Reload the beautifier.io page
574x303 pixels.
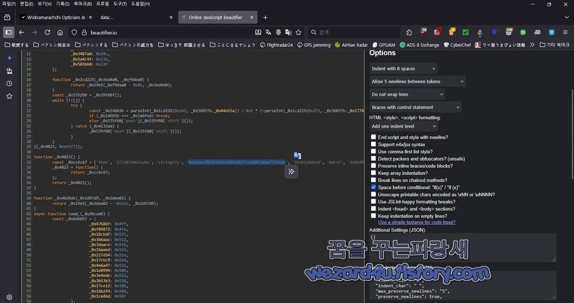[47, 32]
